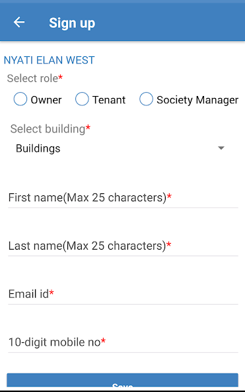Select the Owner radio circle
The image size is (245, 392).
(20, 99)
